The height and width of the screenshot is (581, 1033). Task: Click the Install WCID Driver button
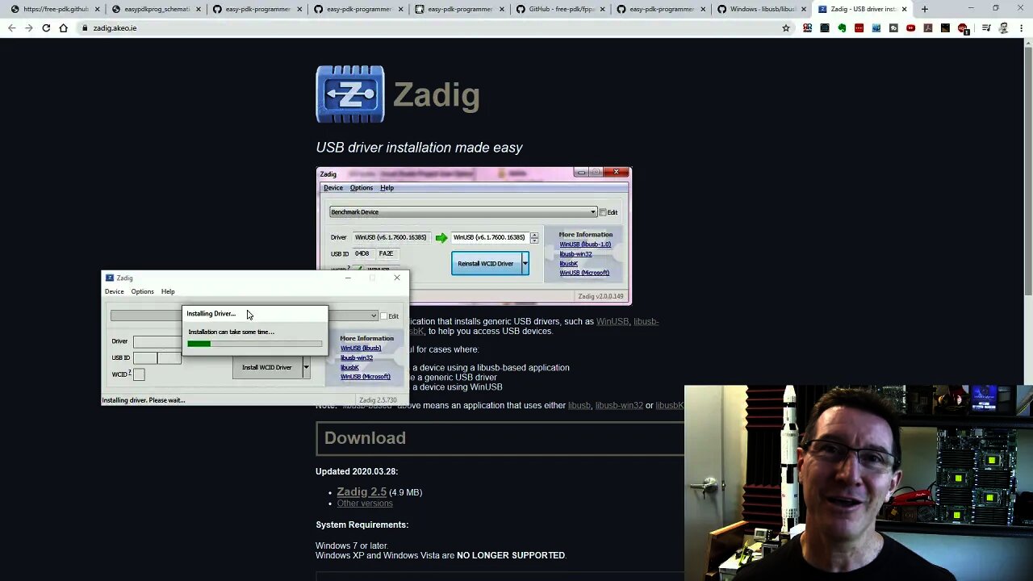point(267,368)
